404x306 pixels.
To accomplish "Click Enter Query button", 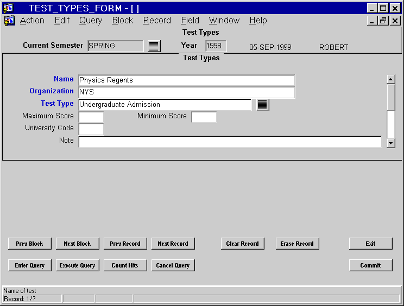I will 30,265.
